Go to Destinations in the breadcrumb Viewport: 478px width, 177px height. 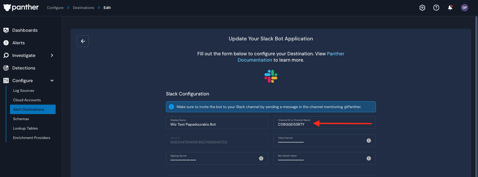click(83, 8)
